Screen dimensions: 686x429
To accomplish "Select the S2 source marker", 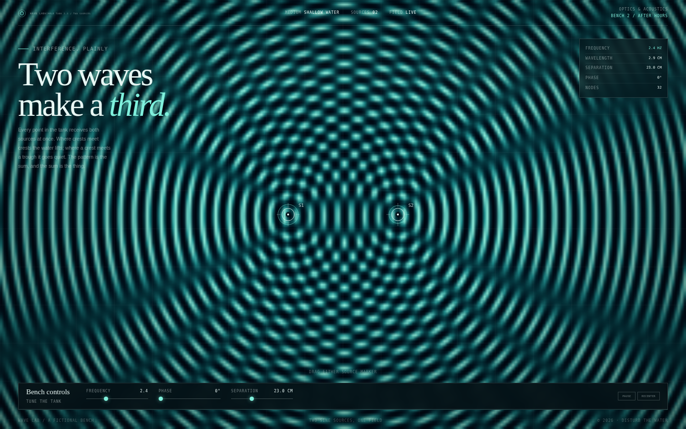I will [x=398, y=214].
